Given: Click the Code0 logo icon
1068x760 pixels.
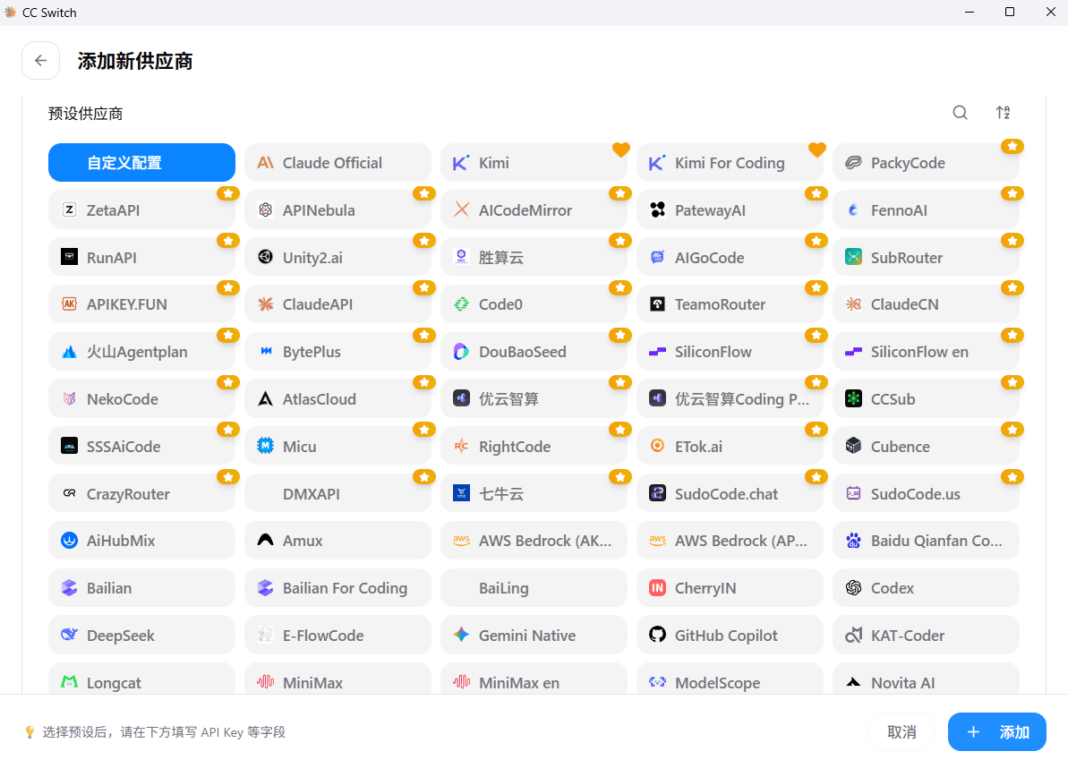Looking at the screenshot, I should click(x=462, y=303).
